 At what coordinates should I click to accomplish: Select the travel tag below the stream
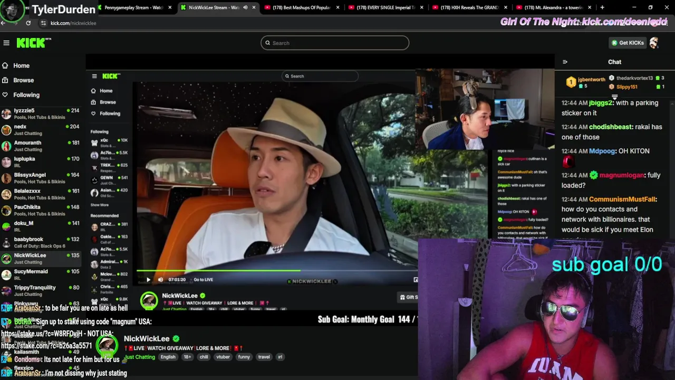(264, 357)
